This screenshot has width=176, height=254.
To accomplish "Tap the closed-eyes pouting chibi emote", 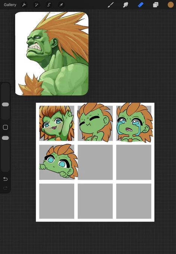I will tap(95, 122).
